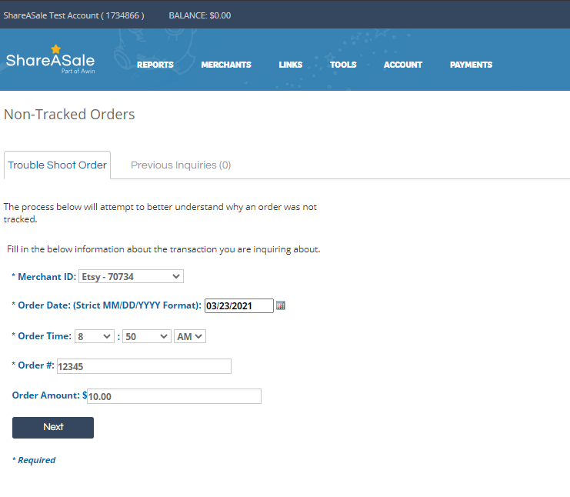The height and width of the screenshot is (497, 570).
Task: Open the Tools menu
Action: point(343,65)
